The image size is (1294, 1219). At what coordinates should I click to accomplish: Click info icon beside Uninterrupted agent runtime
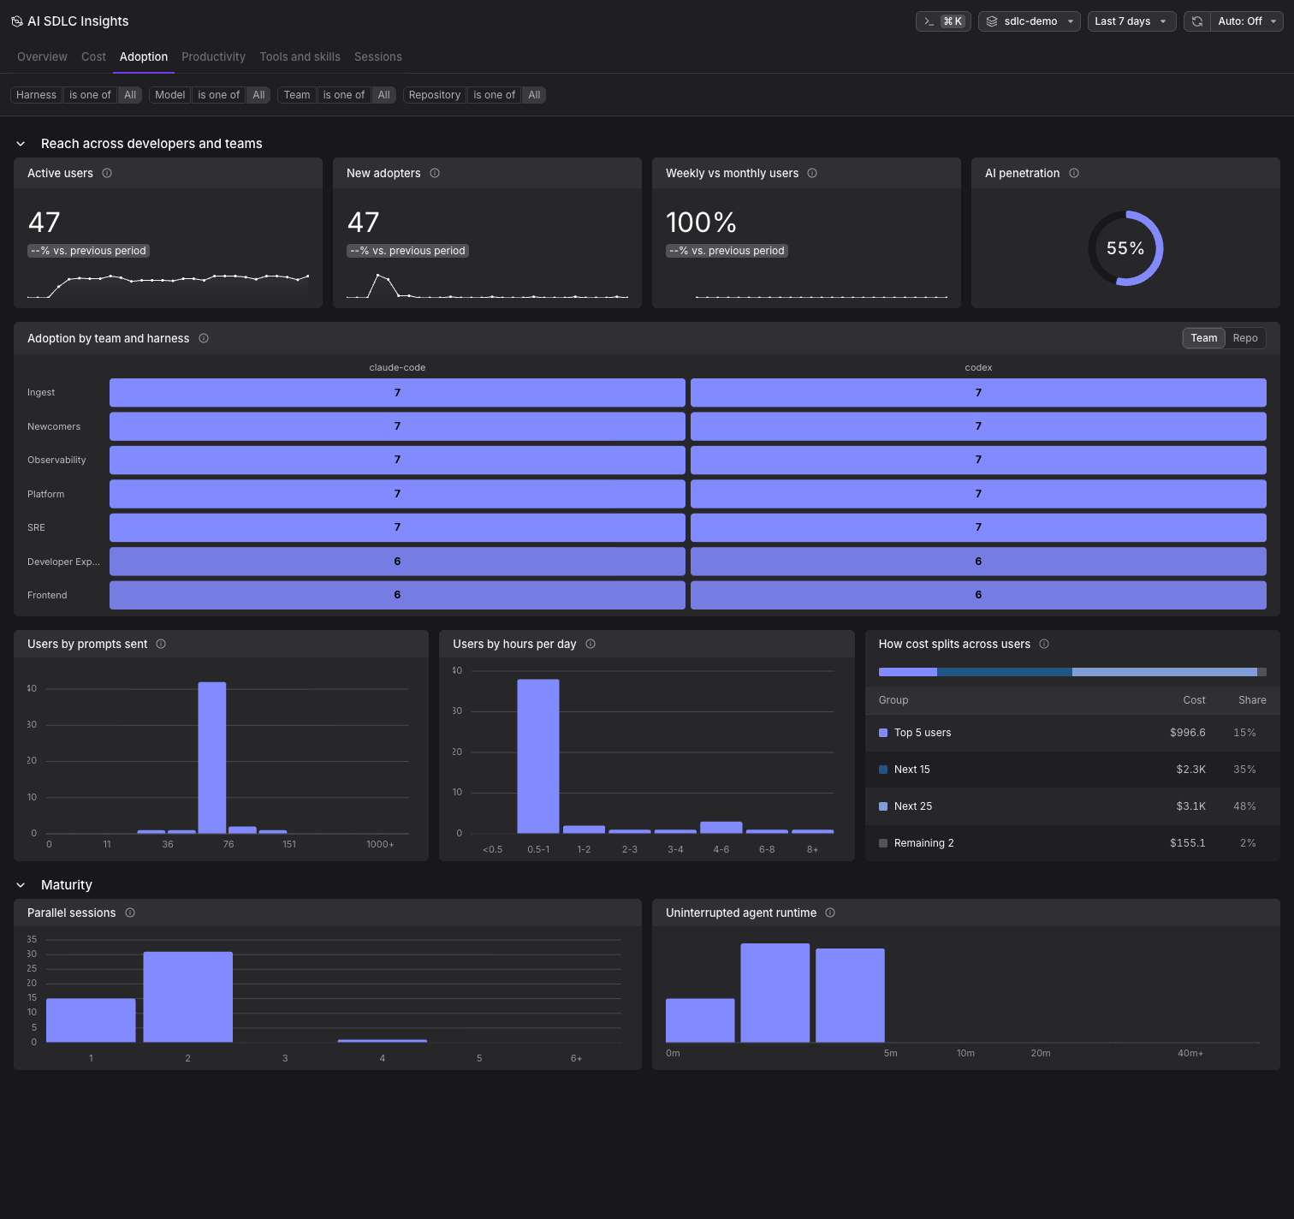[x=830, y=913]
